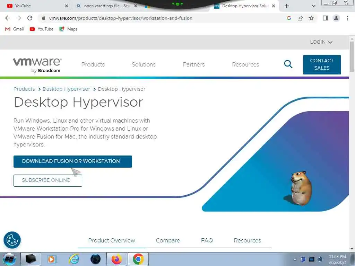
Task: Click the SUBSCRIBE ONLINE button
Action: 48,180
